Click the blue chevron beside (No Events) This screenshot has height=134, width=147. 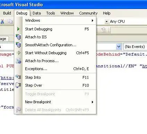point(119,47)
